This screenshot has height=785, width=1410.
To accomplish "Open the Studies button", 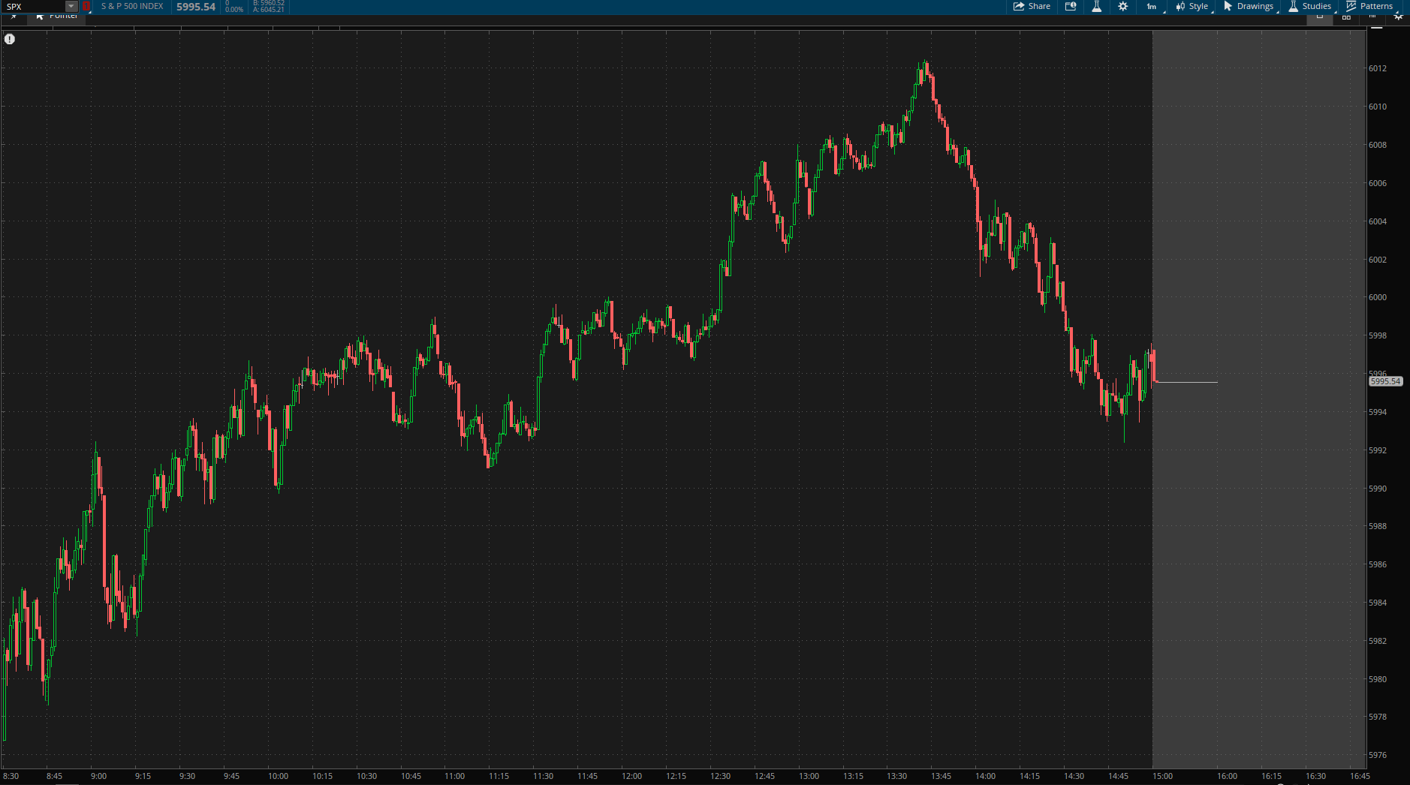I will coord(1310,6).
